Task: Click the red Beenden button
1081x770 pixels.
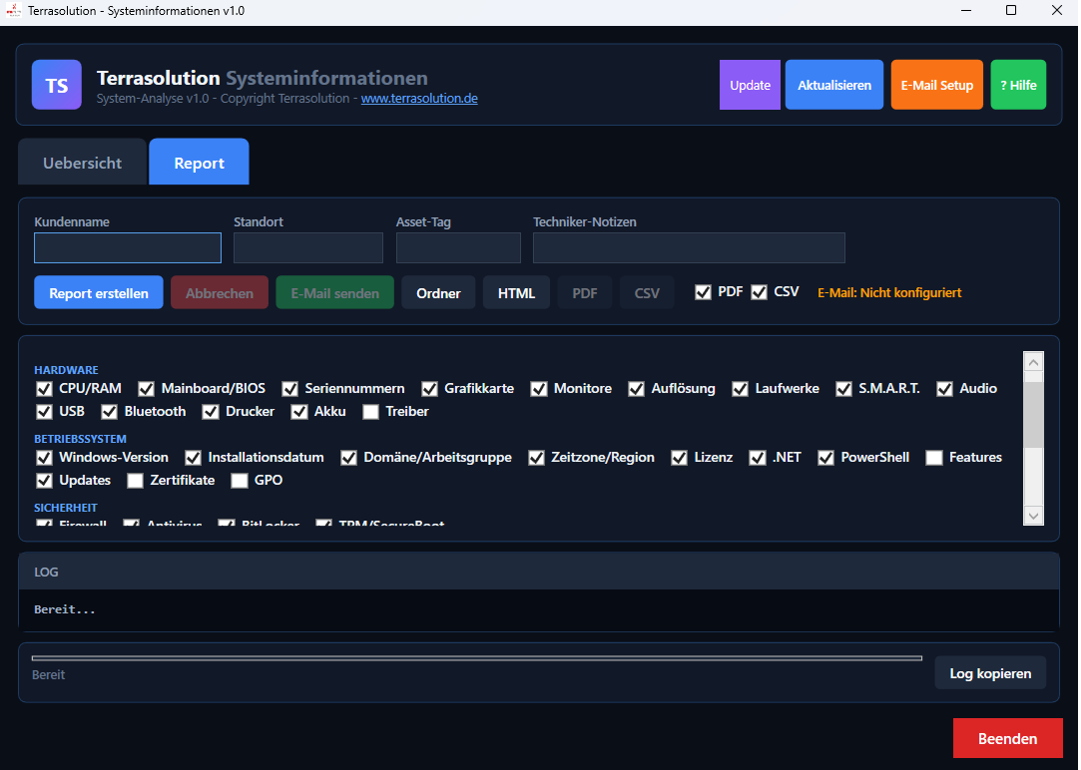Action: [x=1007, y=739]
